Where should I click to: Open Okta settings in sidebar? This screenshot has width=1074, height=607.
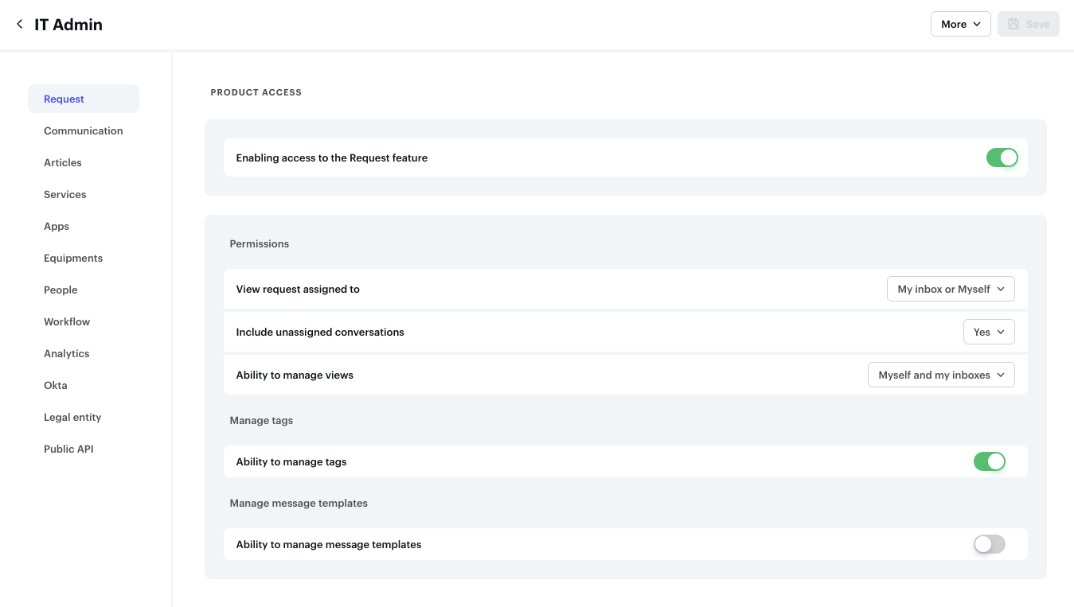coord(56,386)
